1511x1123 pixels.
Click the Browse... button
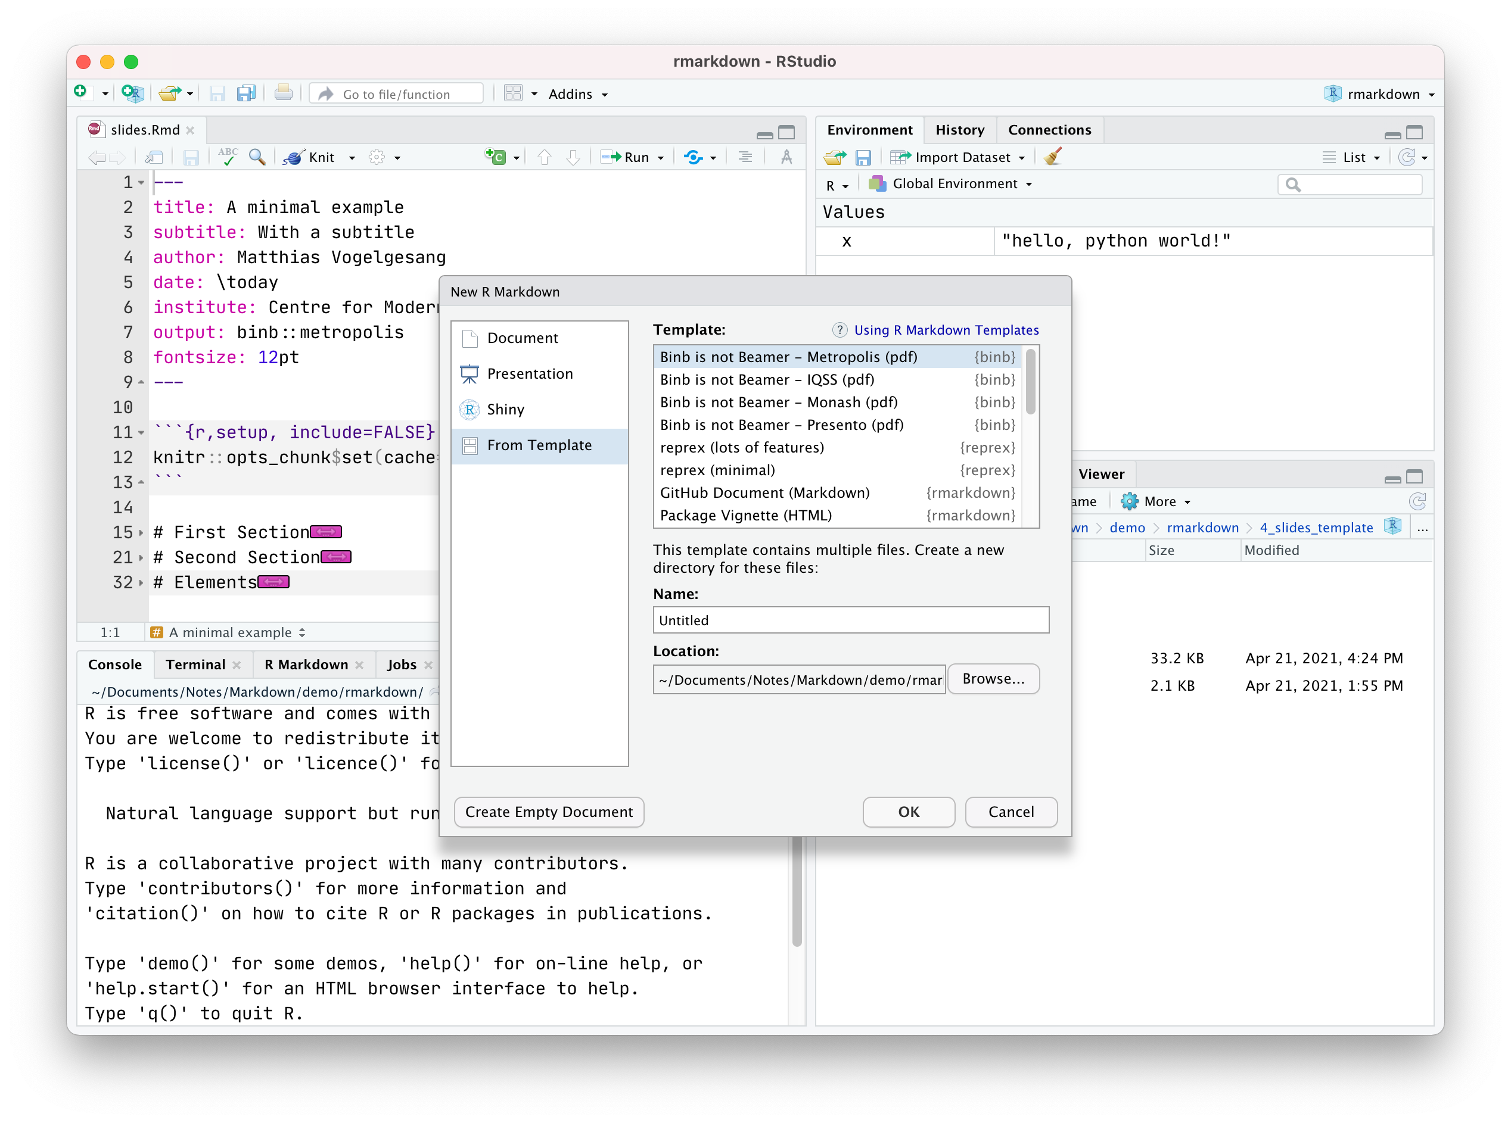(x=993, y=678)
